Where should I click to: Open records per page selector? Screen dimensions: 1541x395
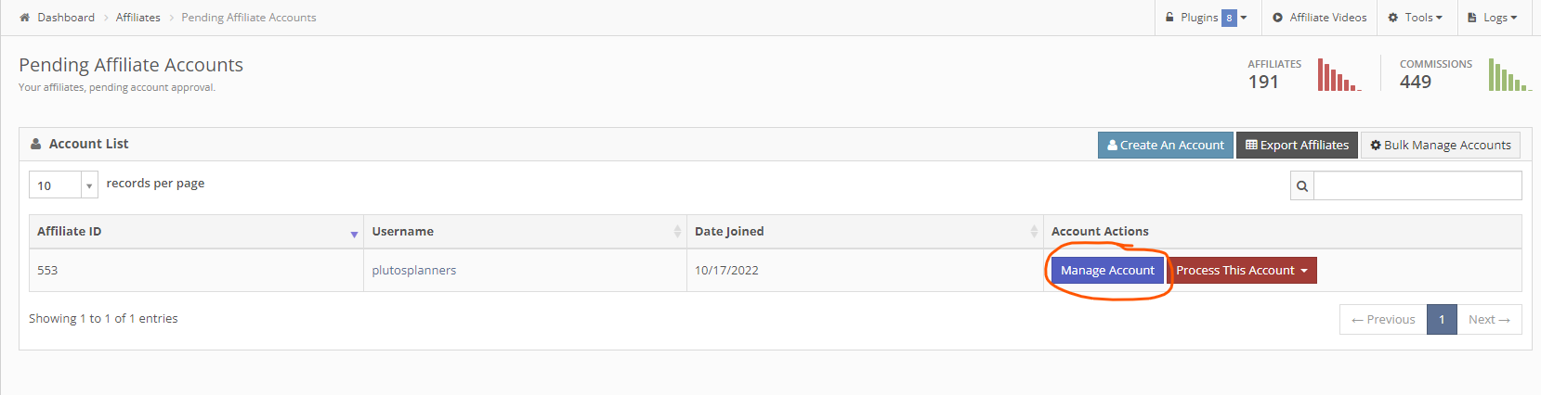click(63, 185)
